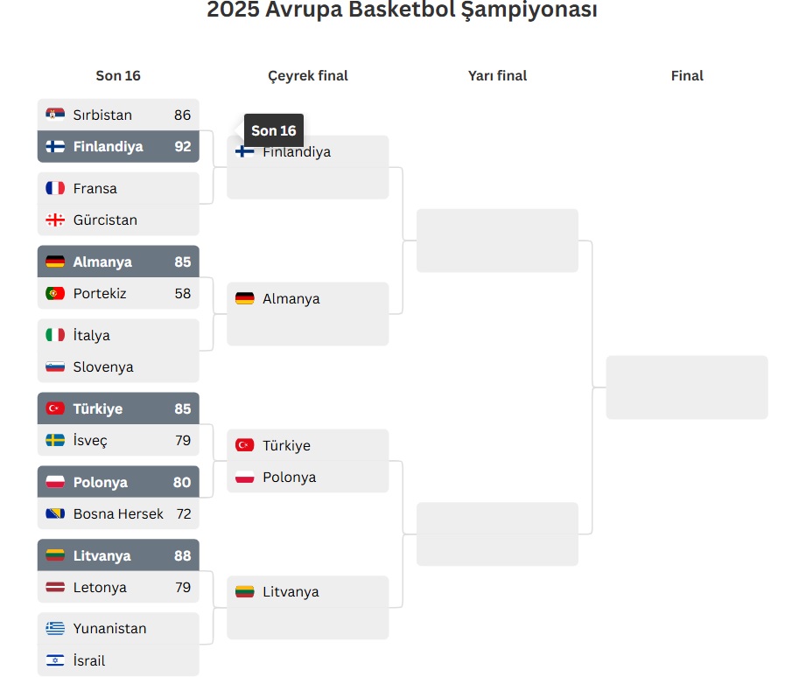Open the Türkiye vs Polonya quarterfinal match

click(x=307, y=461)
